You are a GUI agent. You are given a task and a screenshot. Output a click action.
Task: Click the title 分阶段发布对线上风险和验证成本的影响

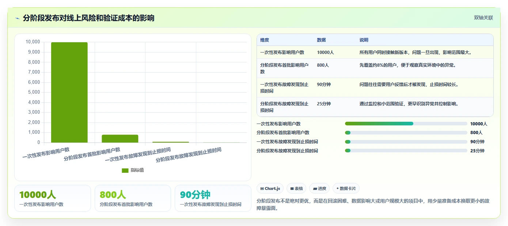[x=88, y=18]
